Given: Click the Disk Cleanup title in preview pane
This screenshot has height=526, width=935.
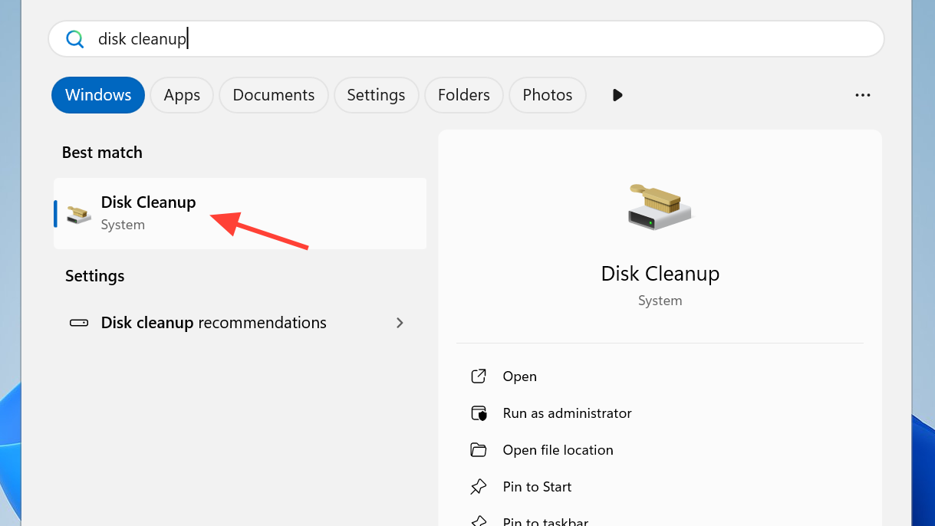Looking at the screenshot, I should pyautogui.click(x=660, y=274).
